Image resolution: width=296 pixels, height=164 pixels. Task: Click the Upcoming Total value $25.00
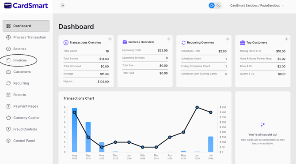pos(163,50)
